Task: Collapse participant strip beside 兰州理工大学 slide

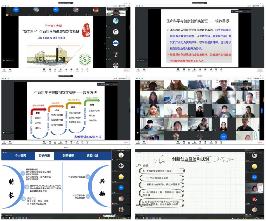Action: (105, 44)
